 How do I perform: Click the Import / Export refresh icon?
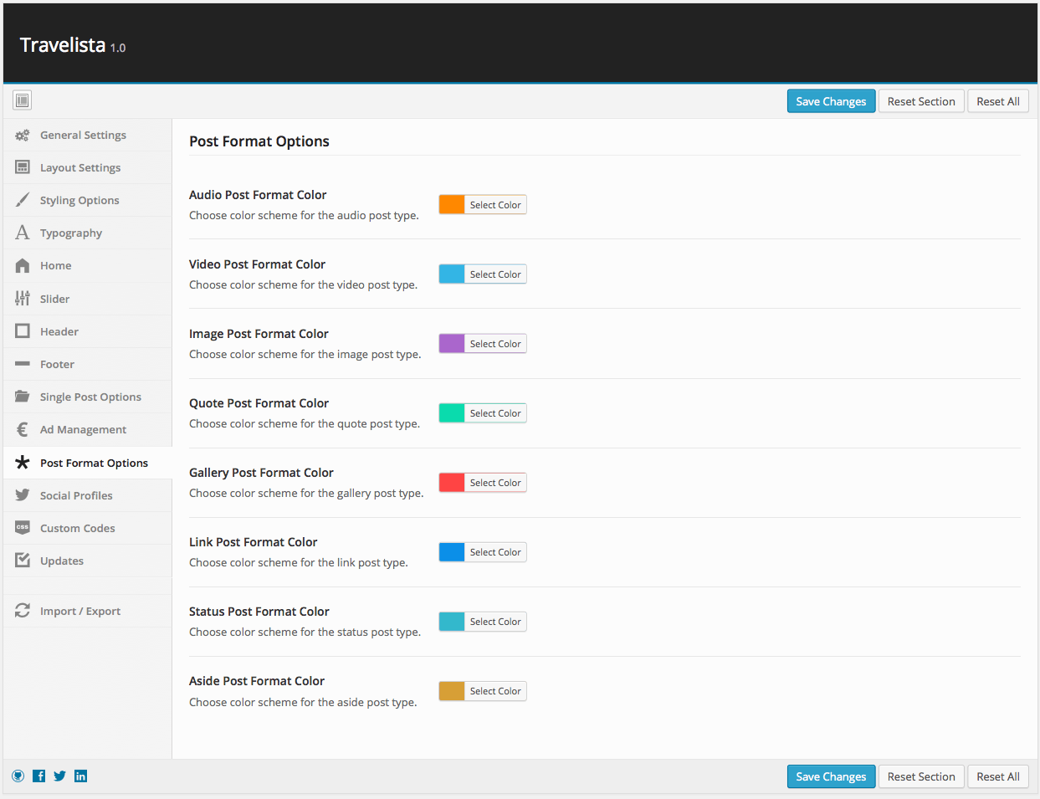(23, 611)
